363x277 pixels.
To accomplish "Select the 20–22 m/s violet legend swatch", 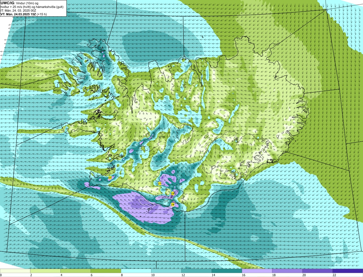I will (318, 271).
